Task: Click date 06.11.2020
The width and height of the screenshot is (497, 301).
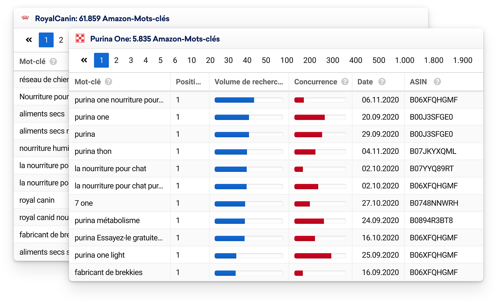Action: (x=380, y=100)
